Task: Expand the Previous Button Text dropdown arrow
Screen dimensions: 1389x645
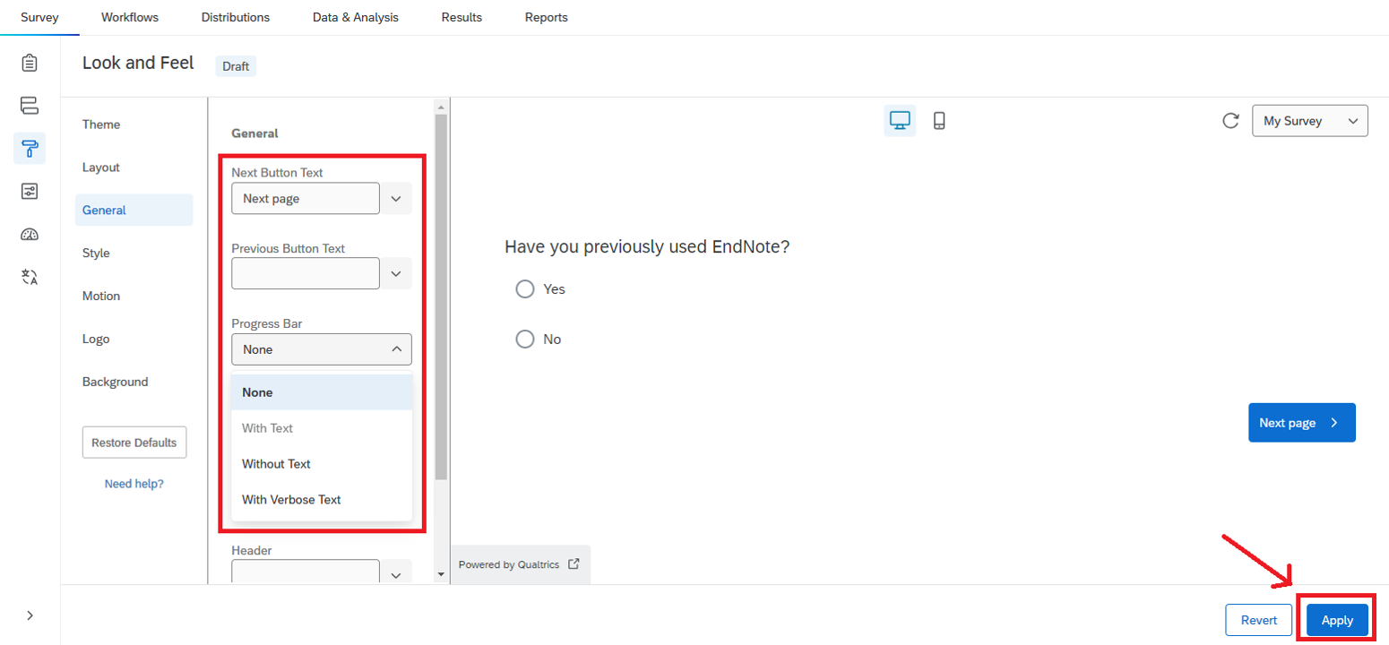Action: [396, 273]
